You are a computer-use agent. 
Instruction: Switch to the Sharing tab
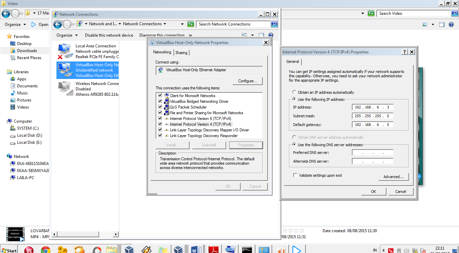pyautogui.click(x=181, y=53)
